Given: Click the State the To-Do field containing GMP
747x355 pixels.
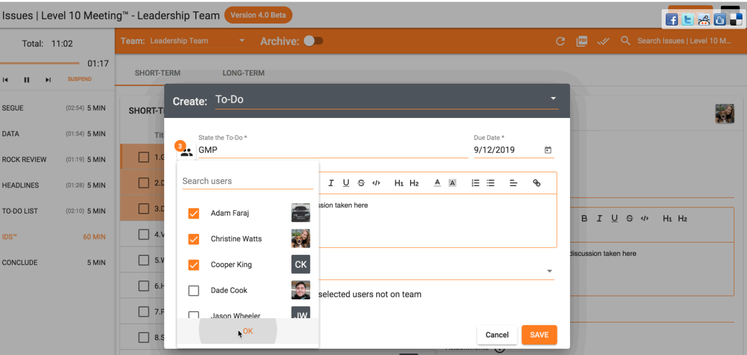Looking at the screenshot, I should (333, 150).
